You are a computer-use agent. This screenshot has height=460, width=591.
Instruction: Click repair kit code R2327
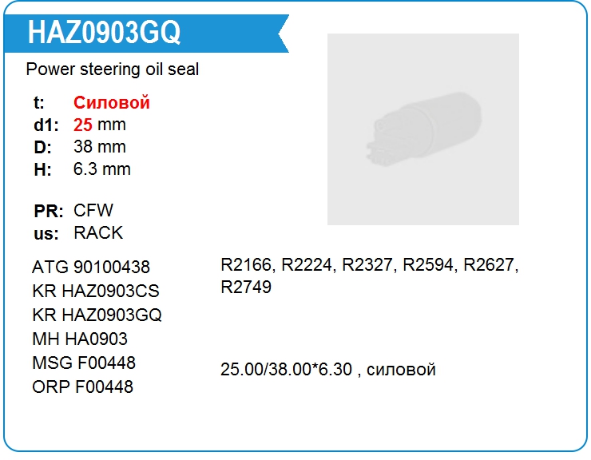point(367,264)
